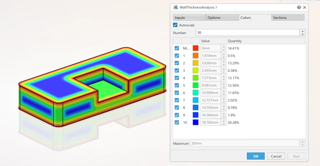Uncheck the row 4 checkbox
The width and height of the screenshot is (320, 166).
pyautogui.click(x=177, y=78)
